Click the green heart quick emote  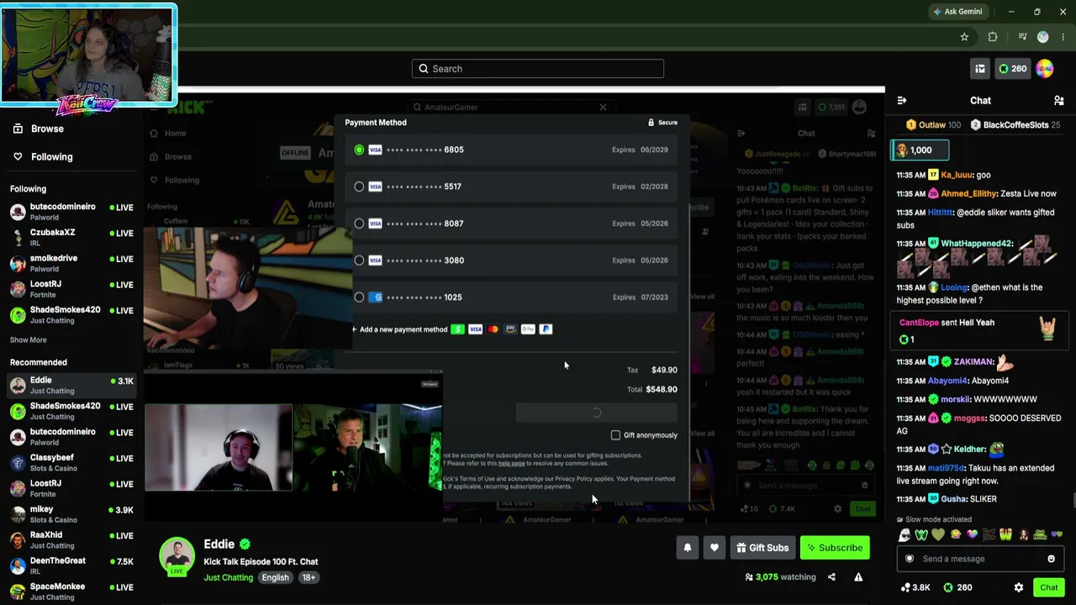point(939,535)
